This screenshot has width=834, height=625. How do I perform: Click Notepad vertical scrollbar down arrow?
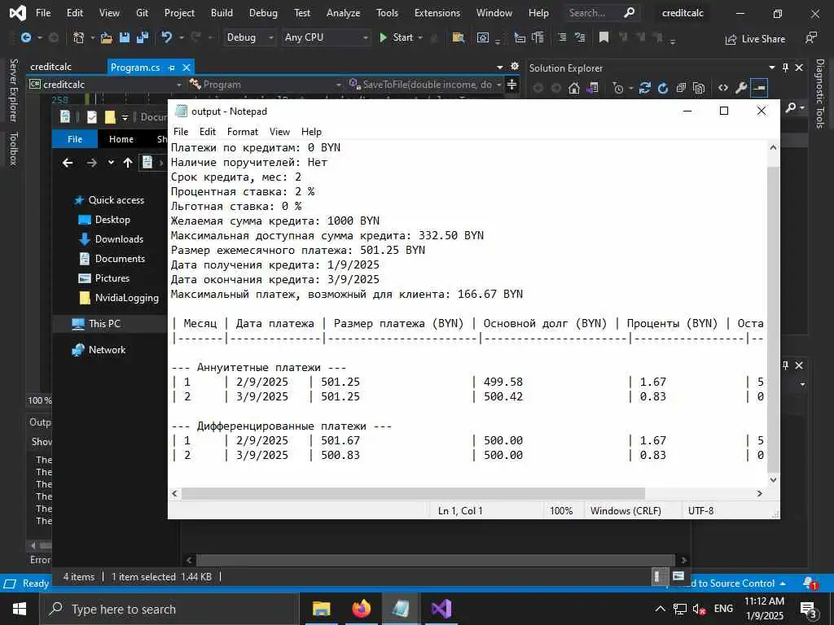pos(774,479)
